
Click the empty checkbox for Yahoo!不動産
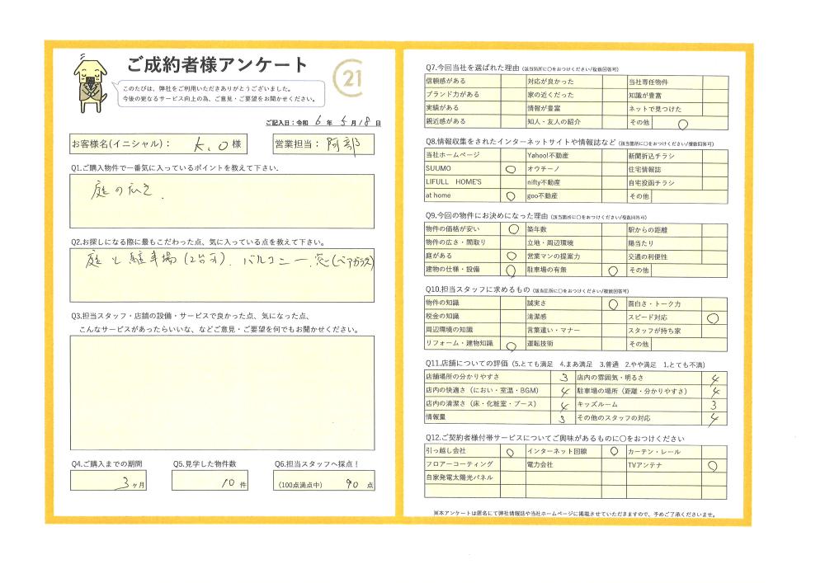[612, 154]
